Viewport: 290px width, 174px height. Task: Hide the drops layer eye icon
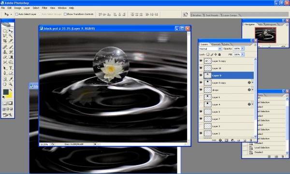pyautogui.click(x=201, y=90)
